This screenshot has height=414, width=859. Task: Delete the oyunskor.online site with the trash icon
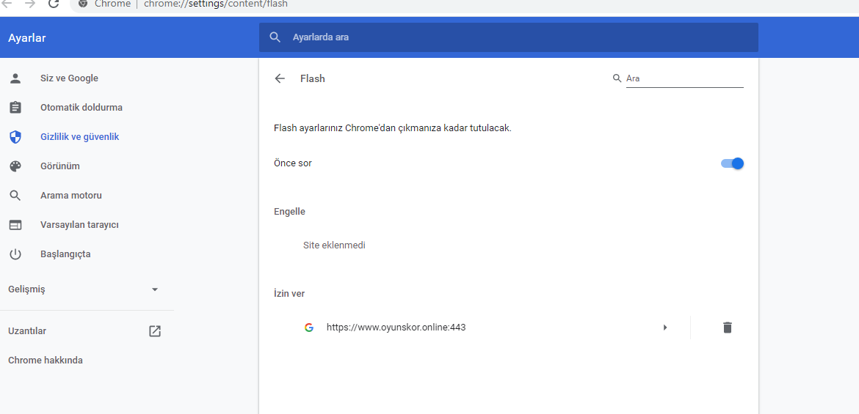pyautogui.click(x=727, y=328)
